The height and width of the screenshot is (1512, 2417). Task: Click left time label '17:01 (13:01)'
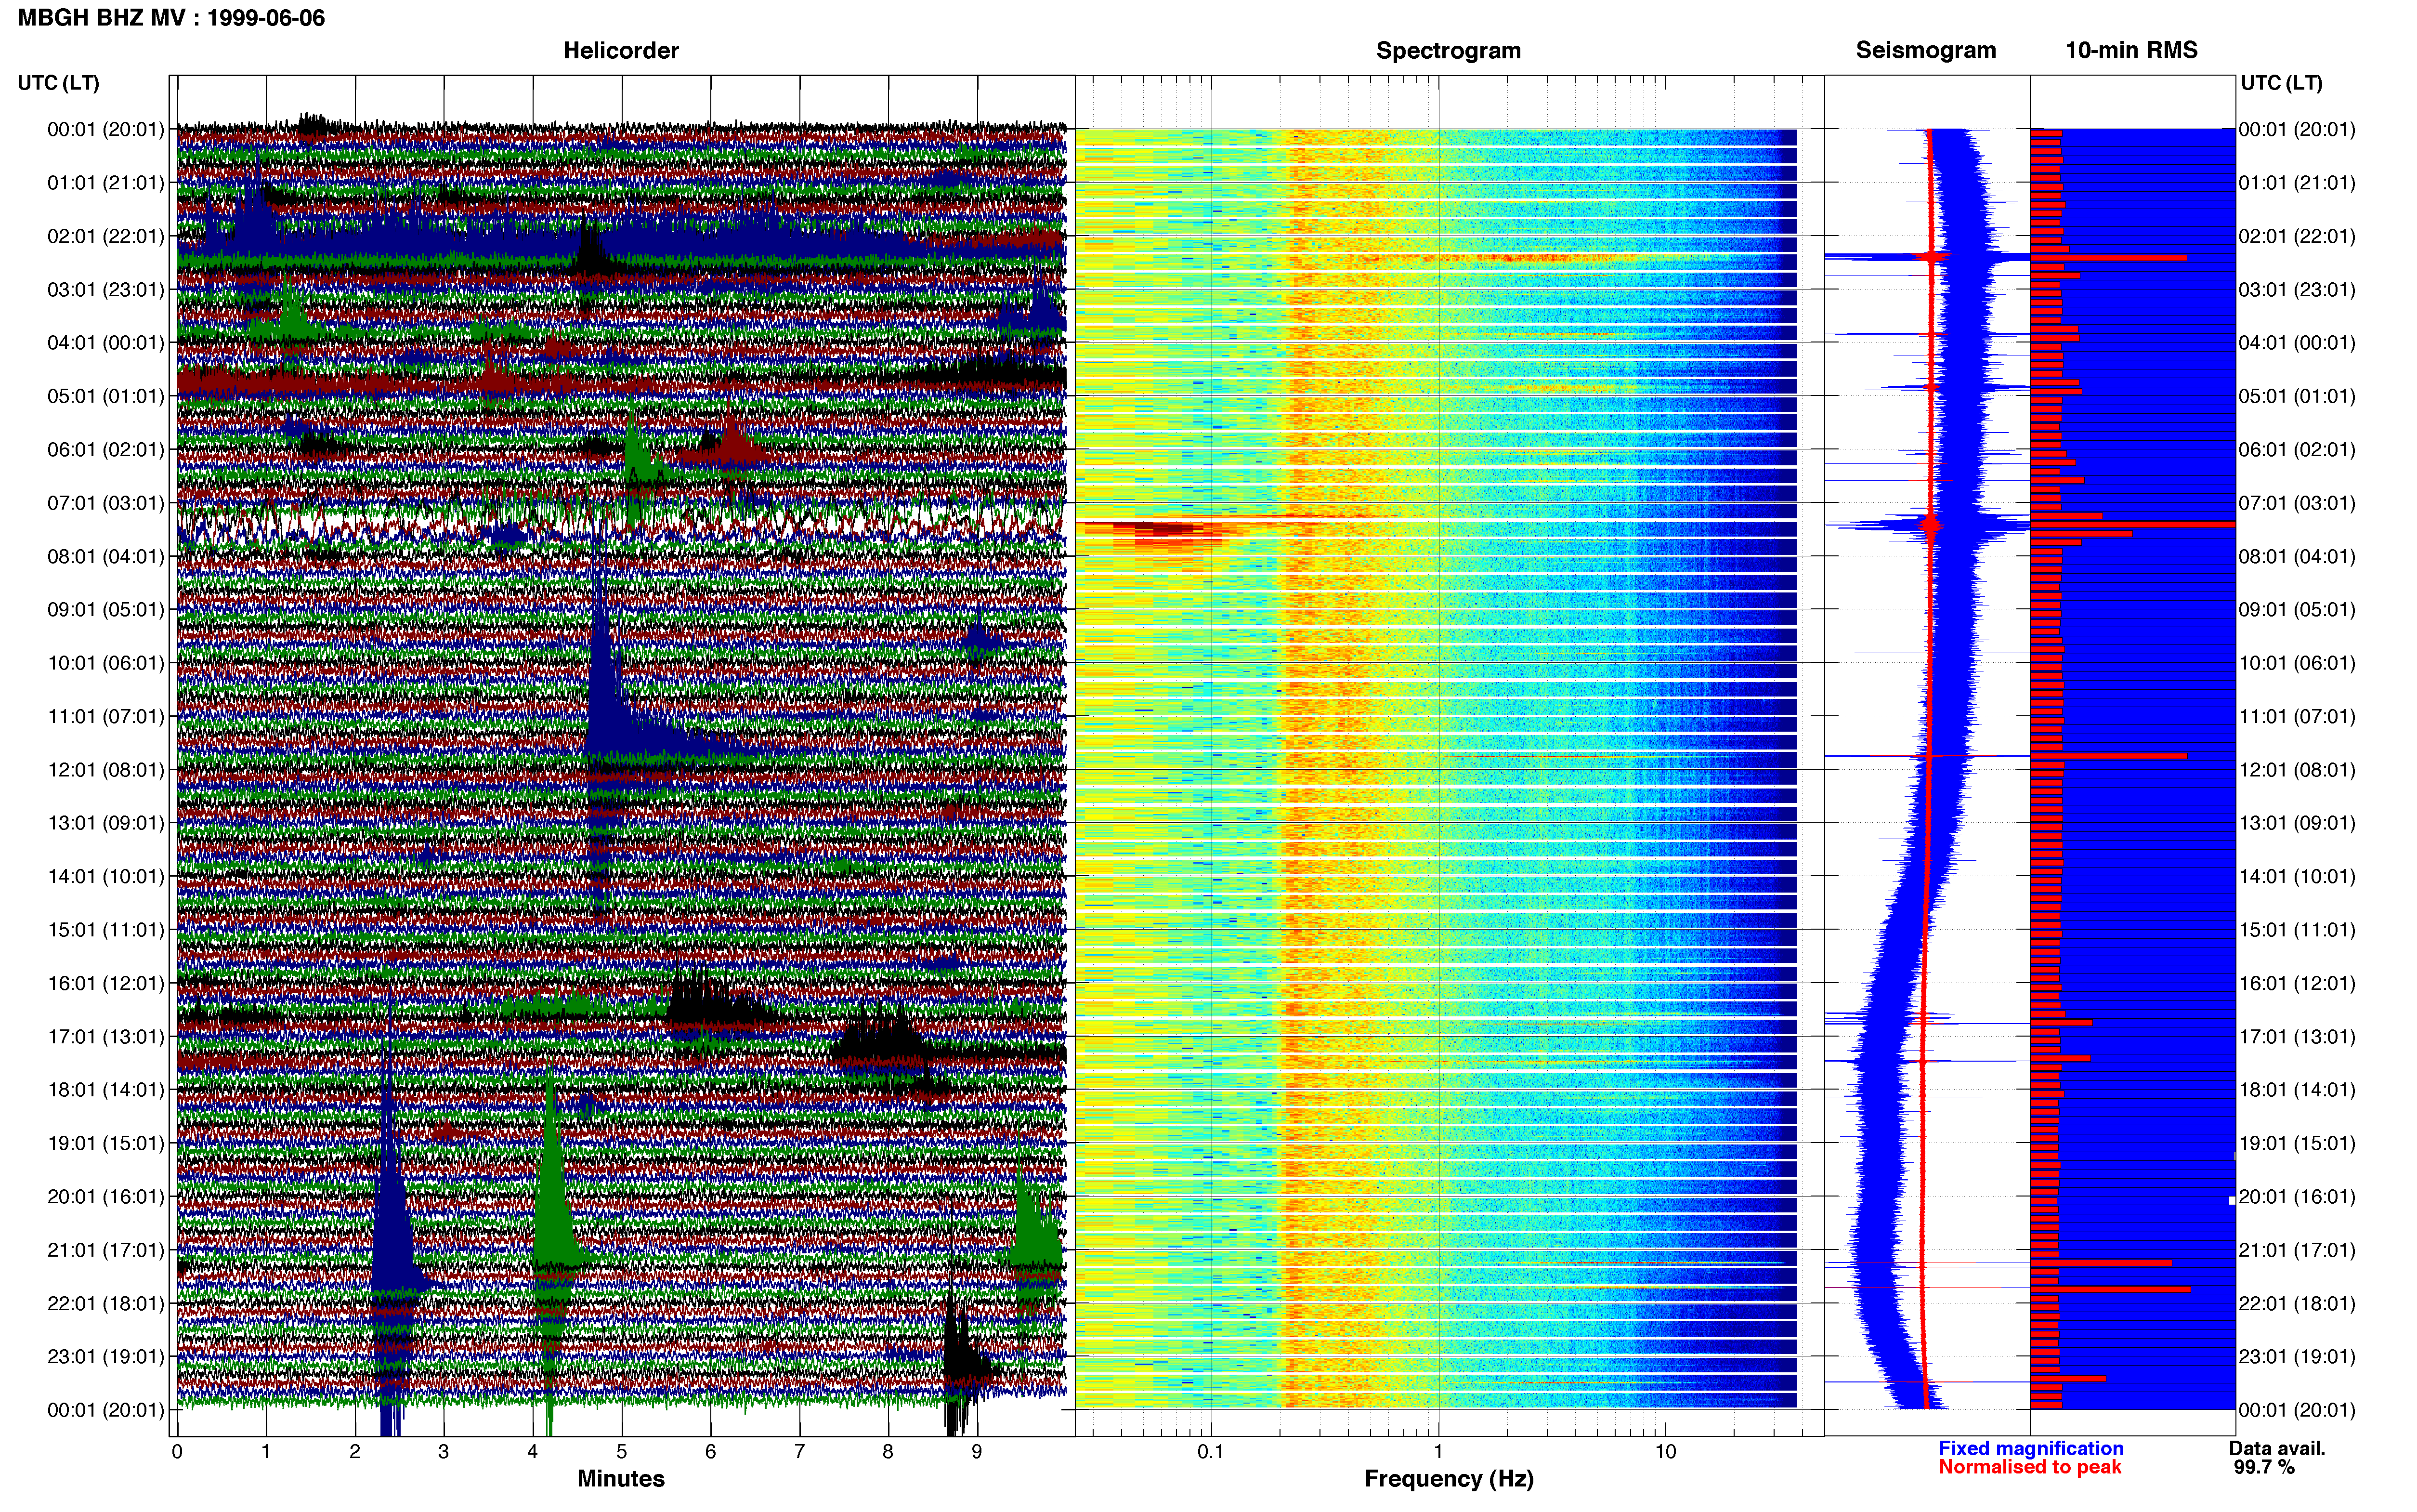(105, 1037)
